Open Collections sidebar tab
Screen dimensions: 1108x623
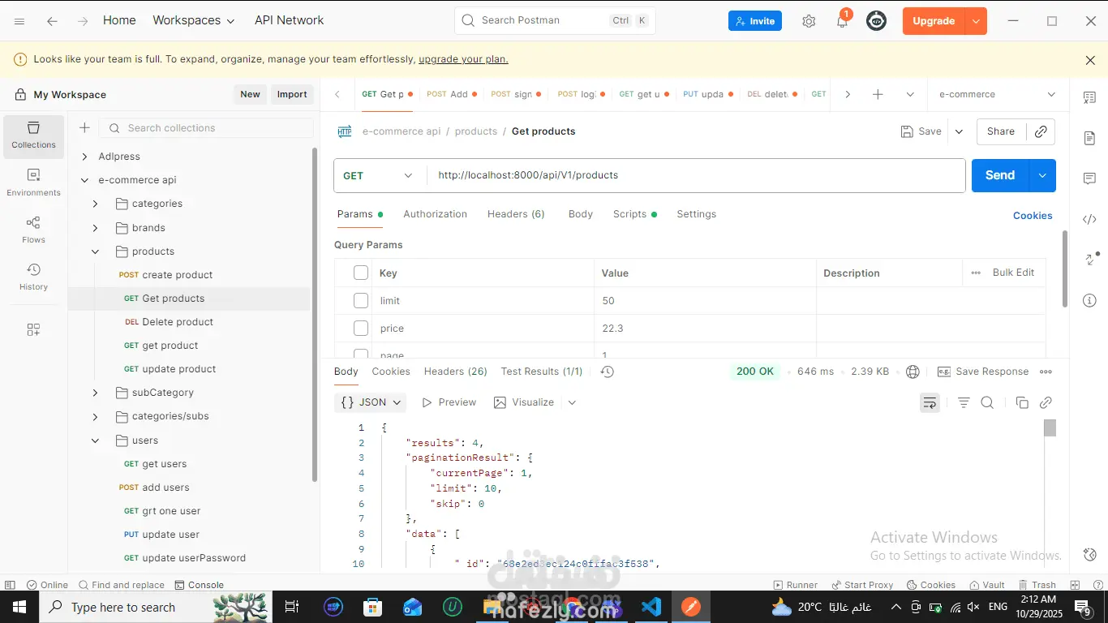click(x=33, y=135)
